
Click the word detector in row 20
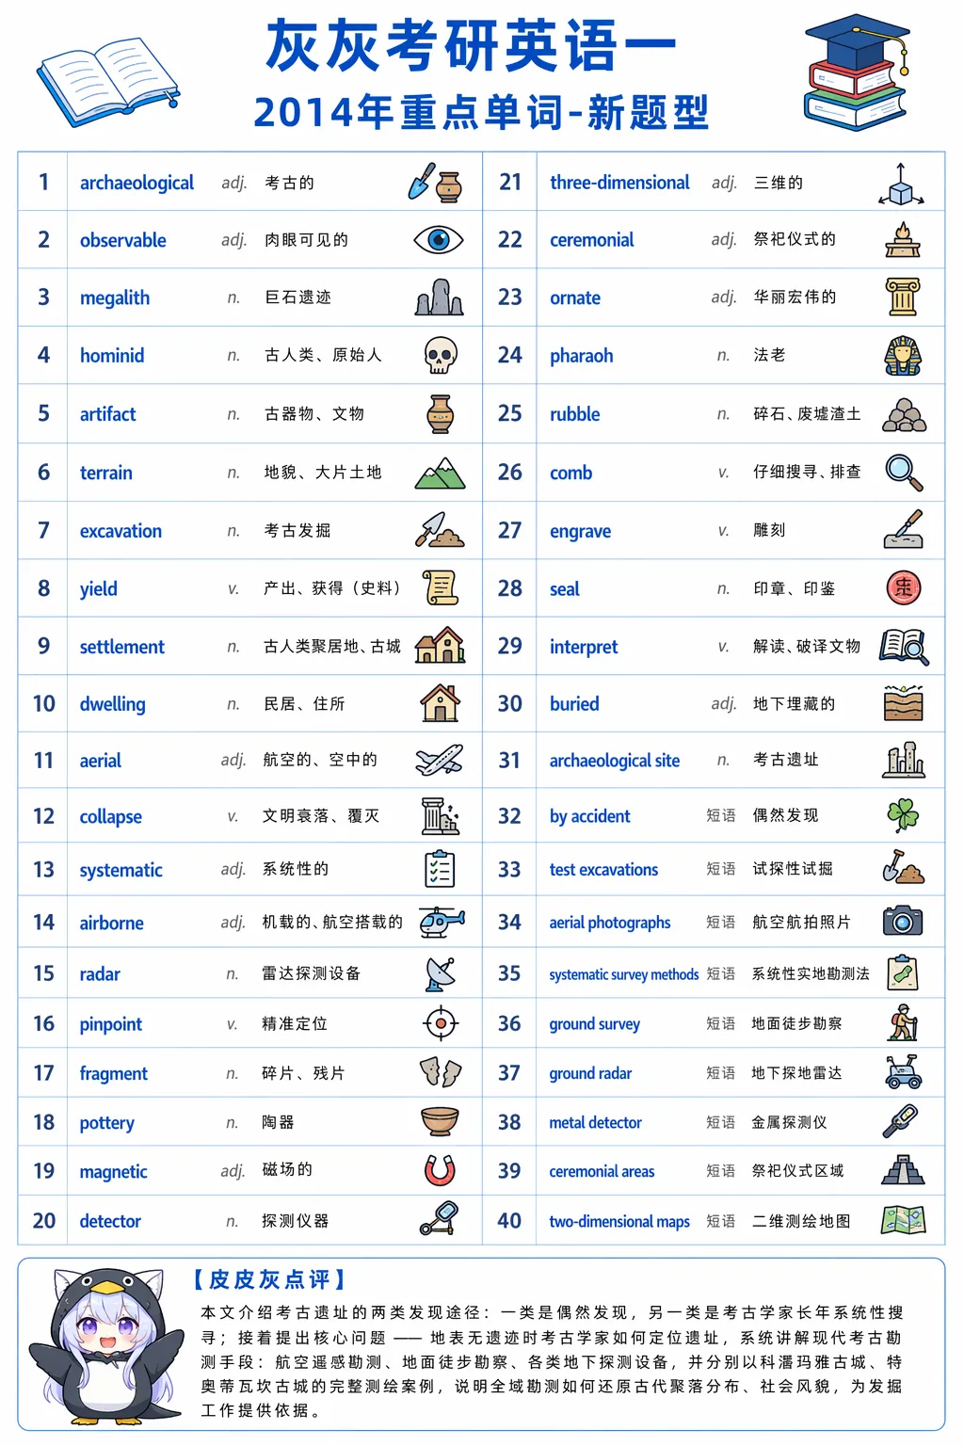click(110, 1221)
